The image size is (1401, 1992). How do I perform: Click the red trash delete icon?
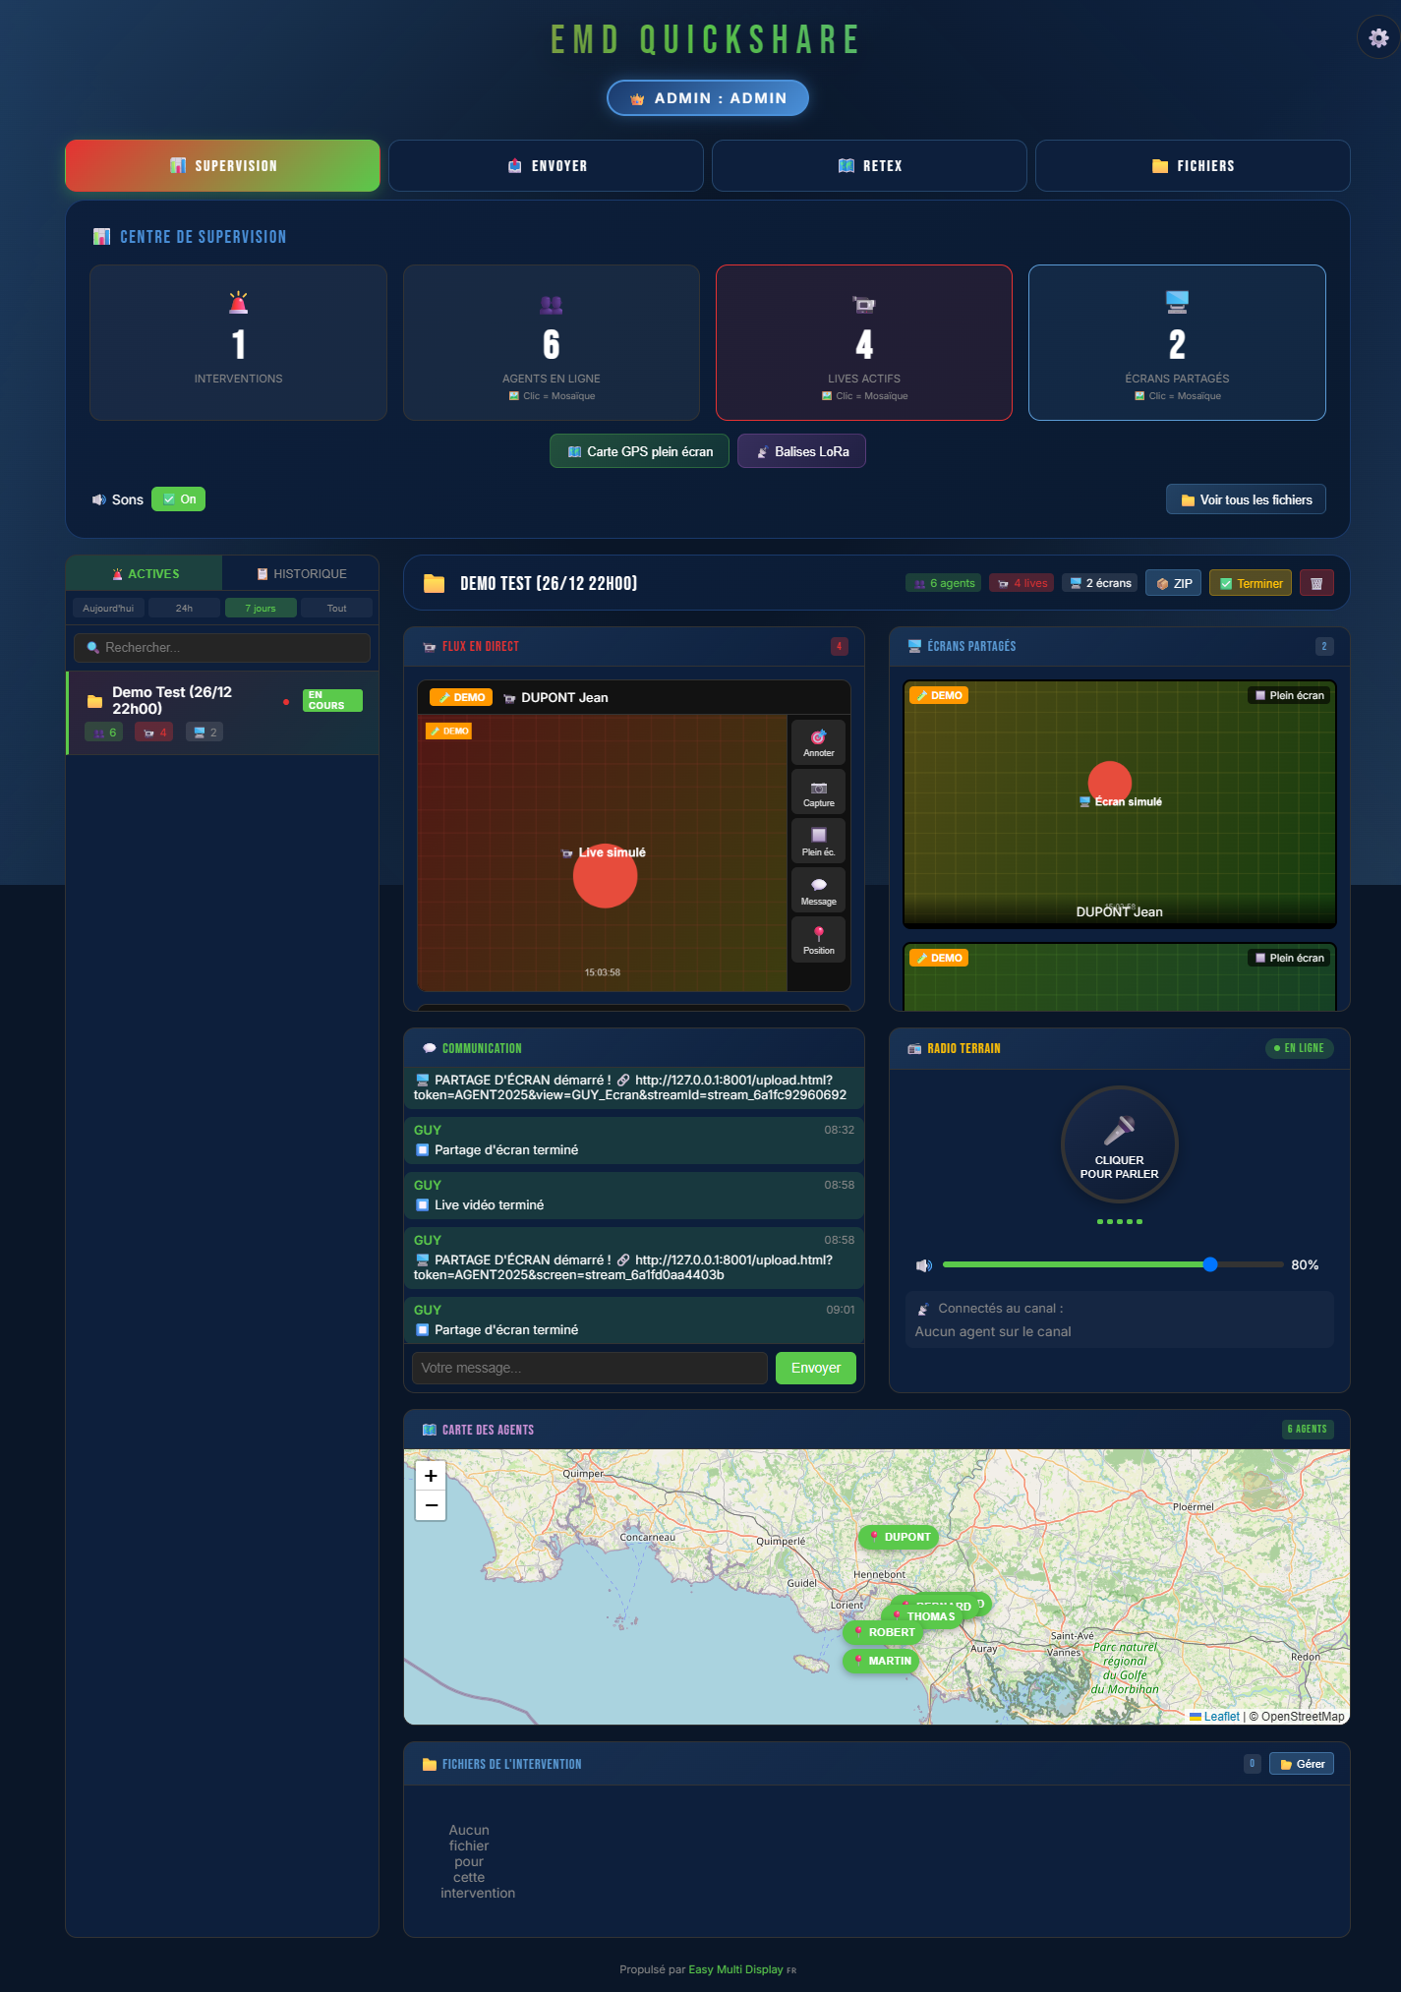(x=1316, y=583)
